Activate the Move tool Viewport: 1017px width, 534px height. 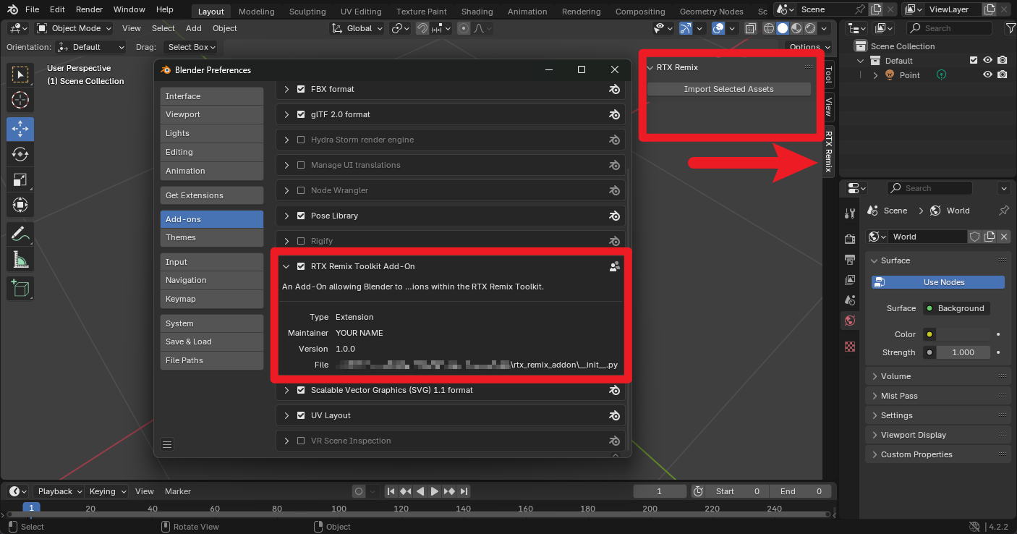pyautogui.click(x=20, y=130)
